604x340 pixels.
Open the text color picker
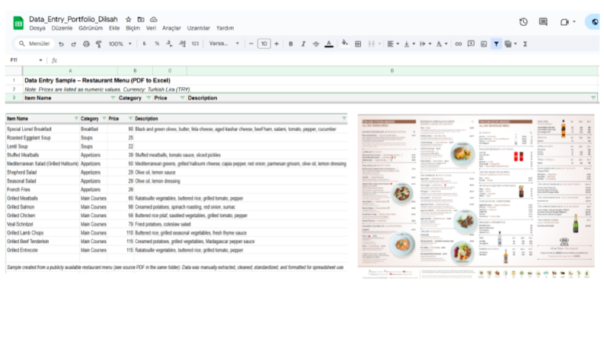329,44
